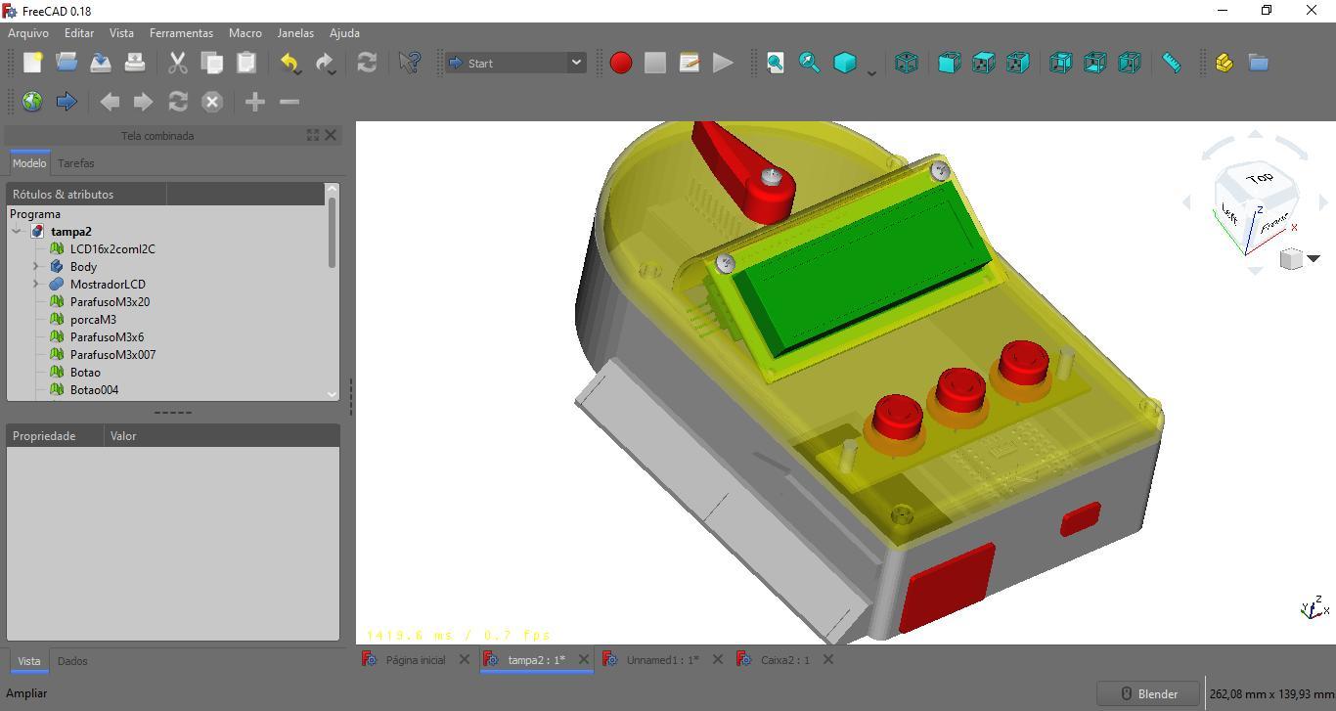The image size is (1336, 711).
Task: Undo the last action
Action: point(289,63)
